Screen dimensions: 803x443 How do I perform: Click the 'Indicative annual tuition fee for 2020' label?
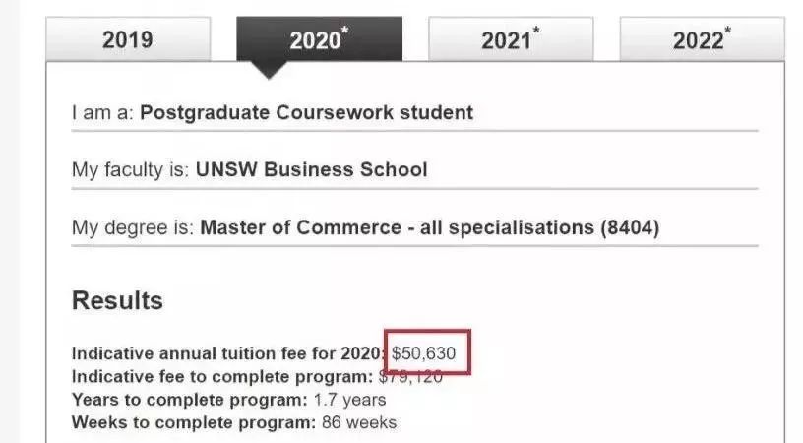pyautogui.click(x=230, y=352)
